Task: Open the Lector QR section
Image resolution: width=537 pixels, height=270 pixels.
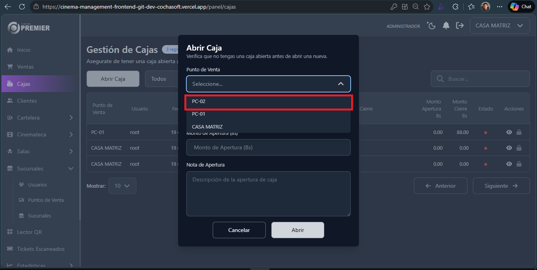Action: pos(29,232)
